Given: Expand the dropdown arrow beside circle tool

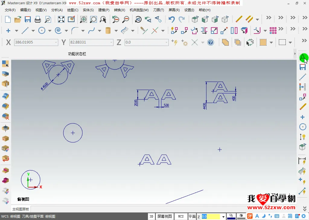Looking at the screenshot, I should [x=49, y=31].
